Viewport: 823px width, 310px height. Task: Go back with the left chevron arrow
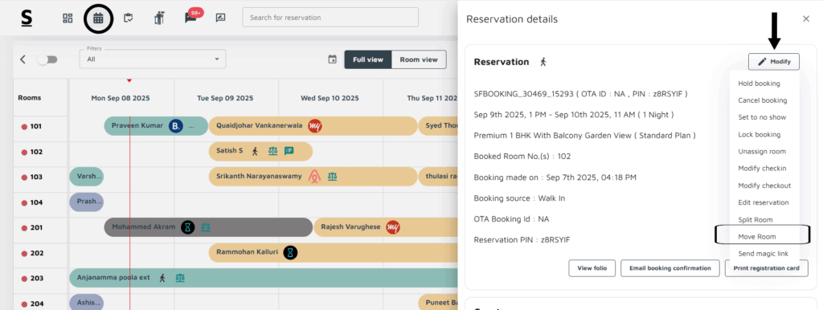point(23,59)
